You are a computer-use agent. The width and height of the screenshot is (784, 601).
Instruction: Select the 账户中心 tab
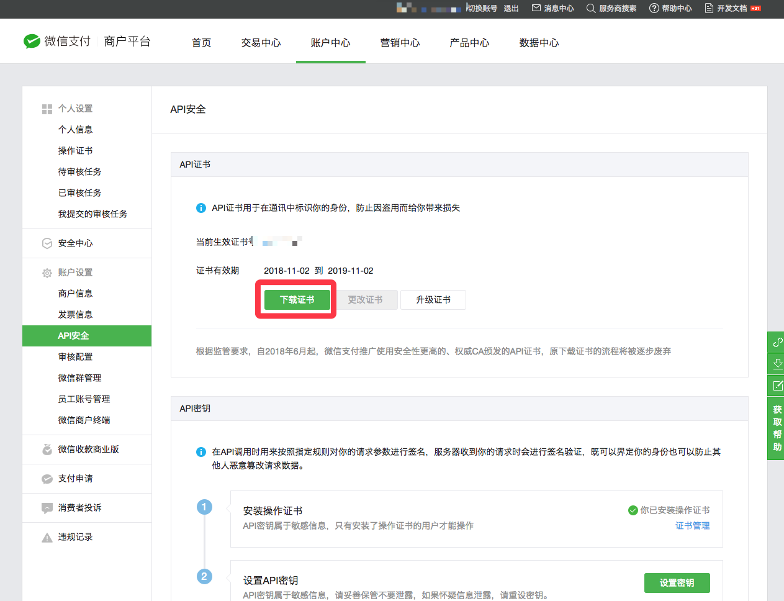coord(331,43)
